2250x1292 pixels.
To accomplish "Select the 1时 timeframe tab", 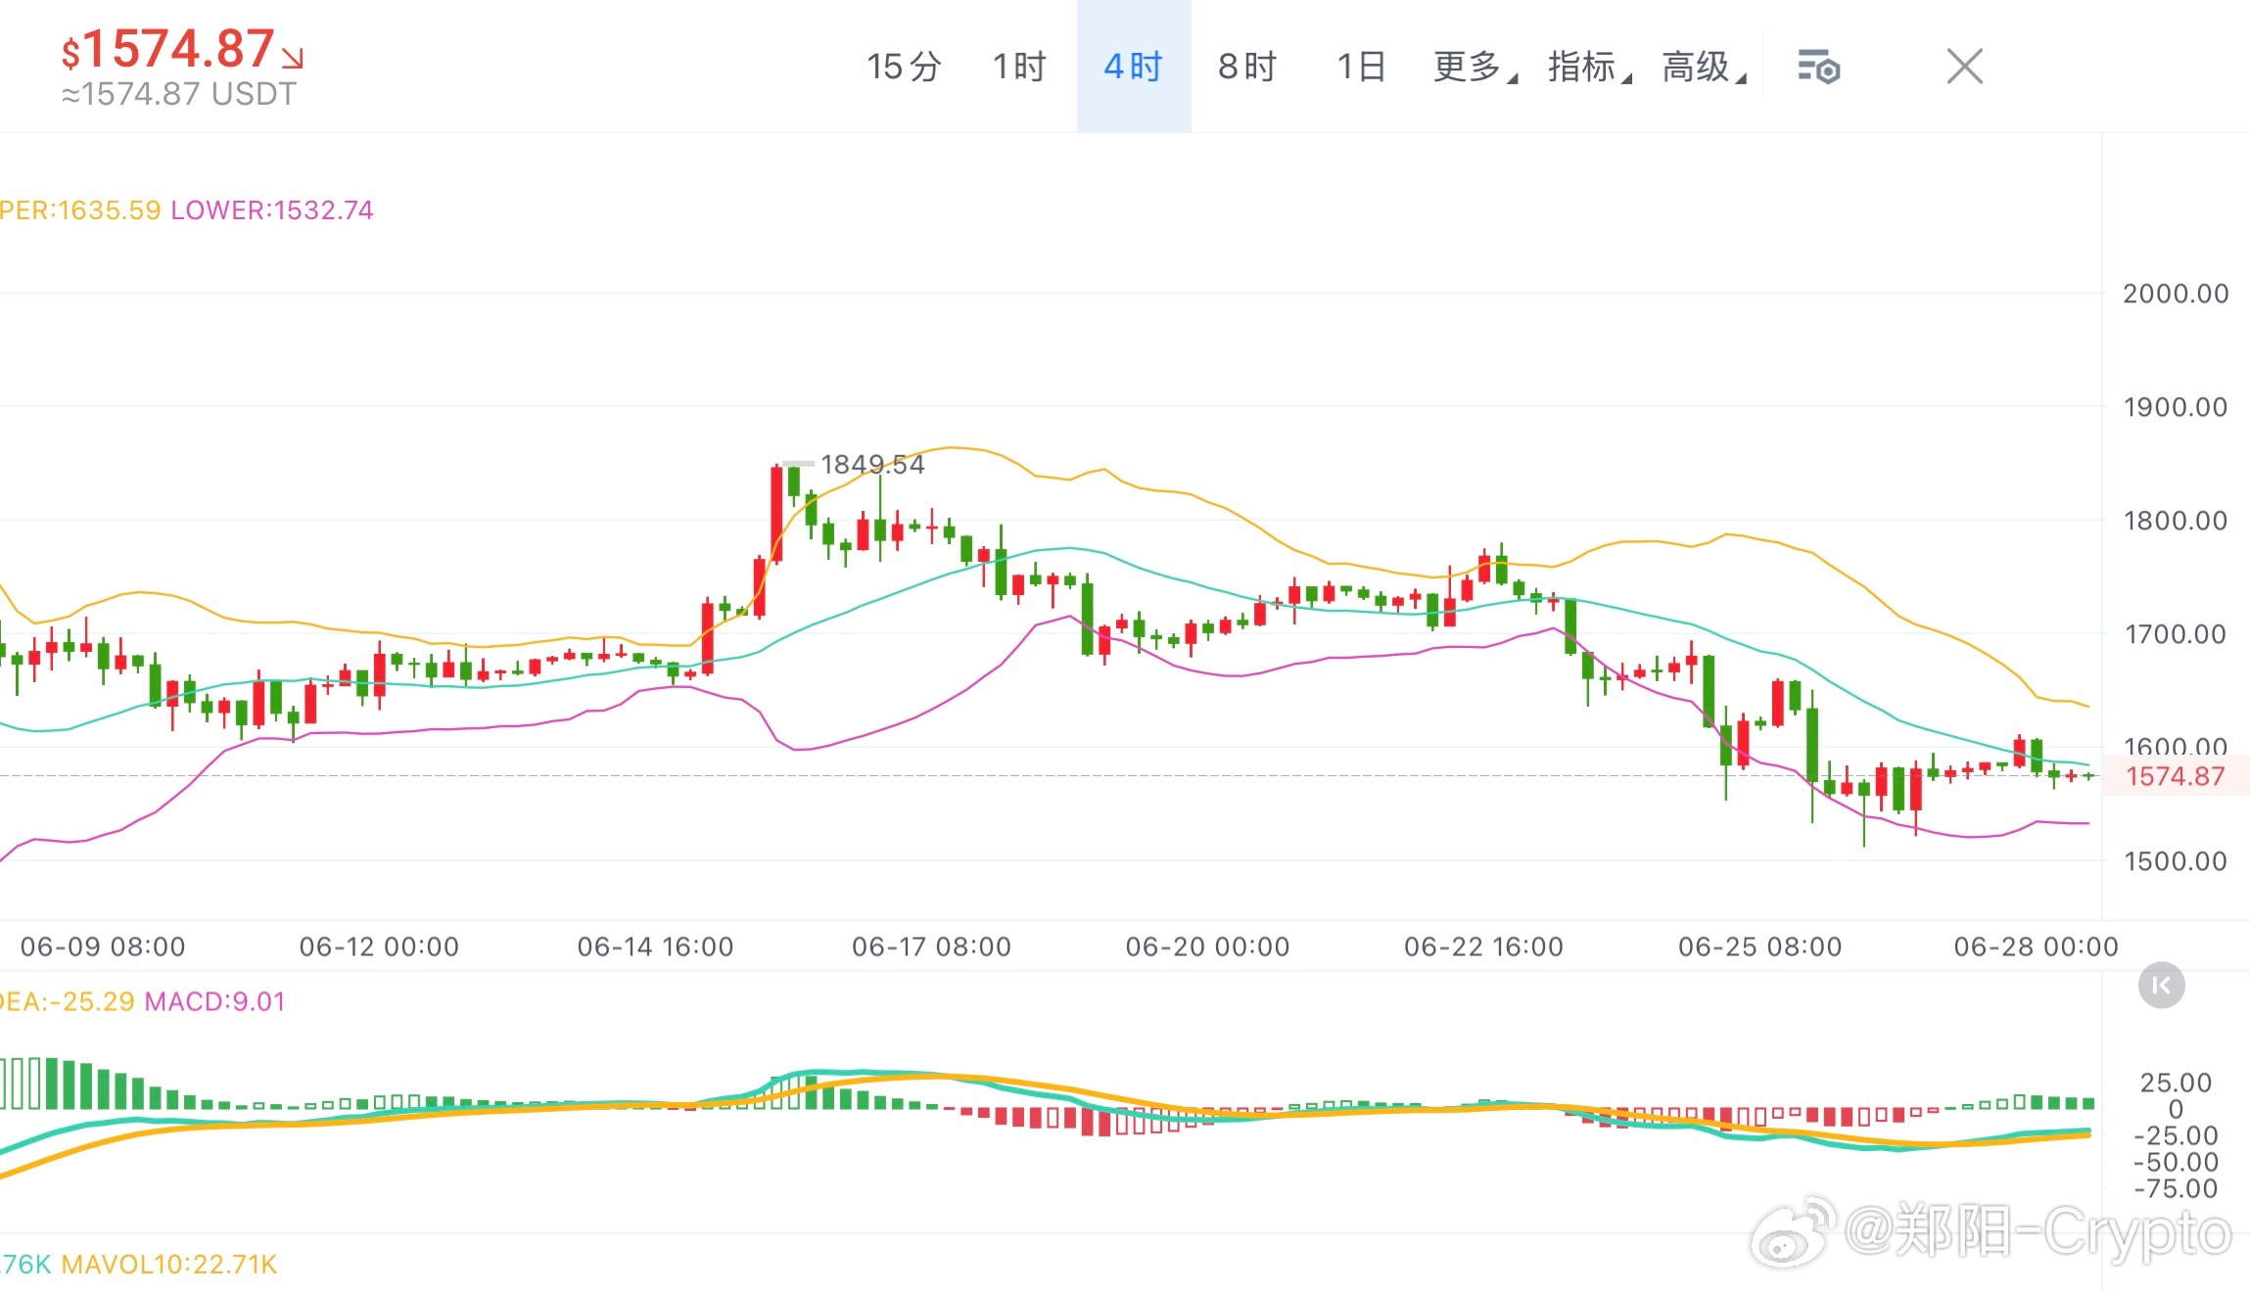I will point(1019,67).
